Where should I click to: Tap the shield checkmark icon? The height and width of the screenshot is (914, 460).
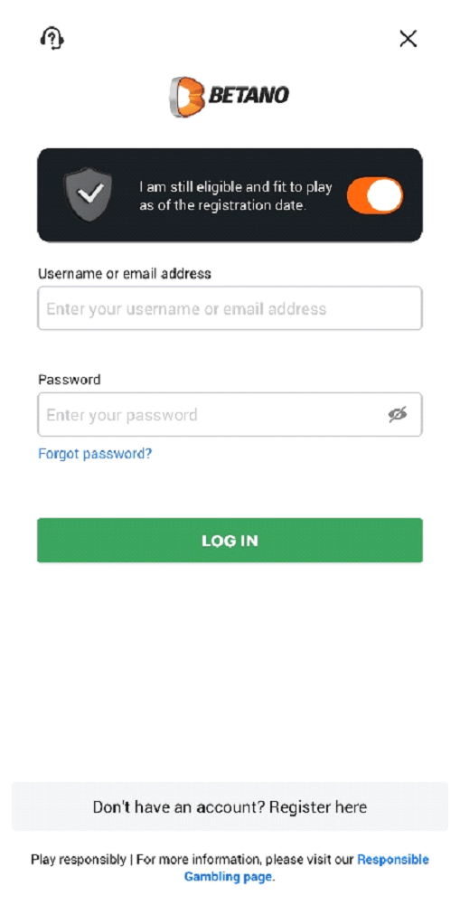coord(88,194)
